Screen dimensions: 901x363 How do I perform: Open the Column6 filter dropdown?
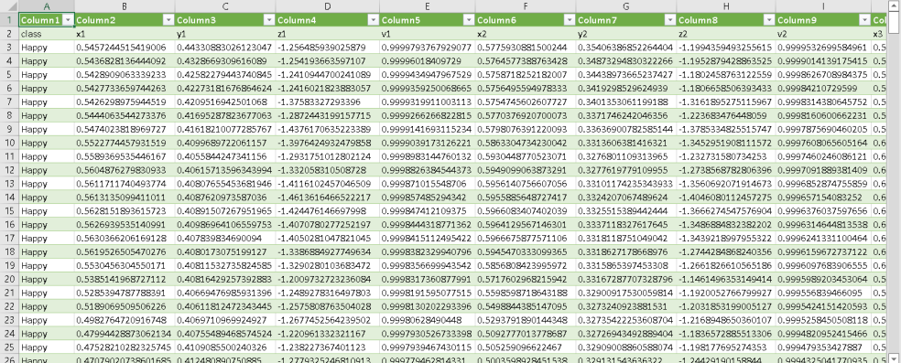coord(570,20)
